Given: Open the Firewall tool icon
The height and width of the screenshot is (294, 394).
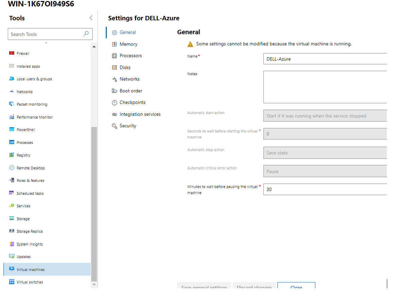Looking at the screenshot, I should 12,53.
